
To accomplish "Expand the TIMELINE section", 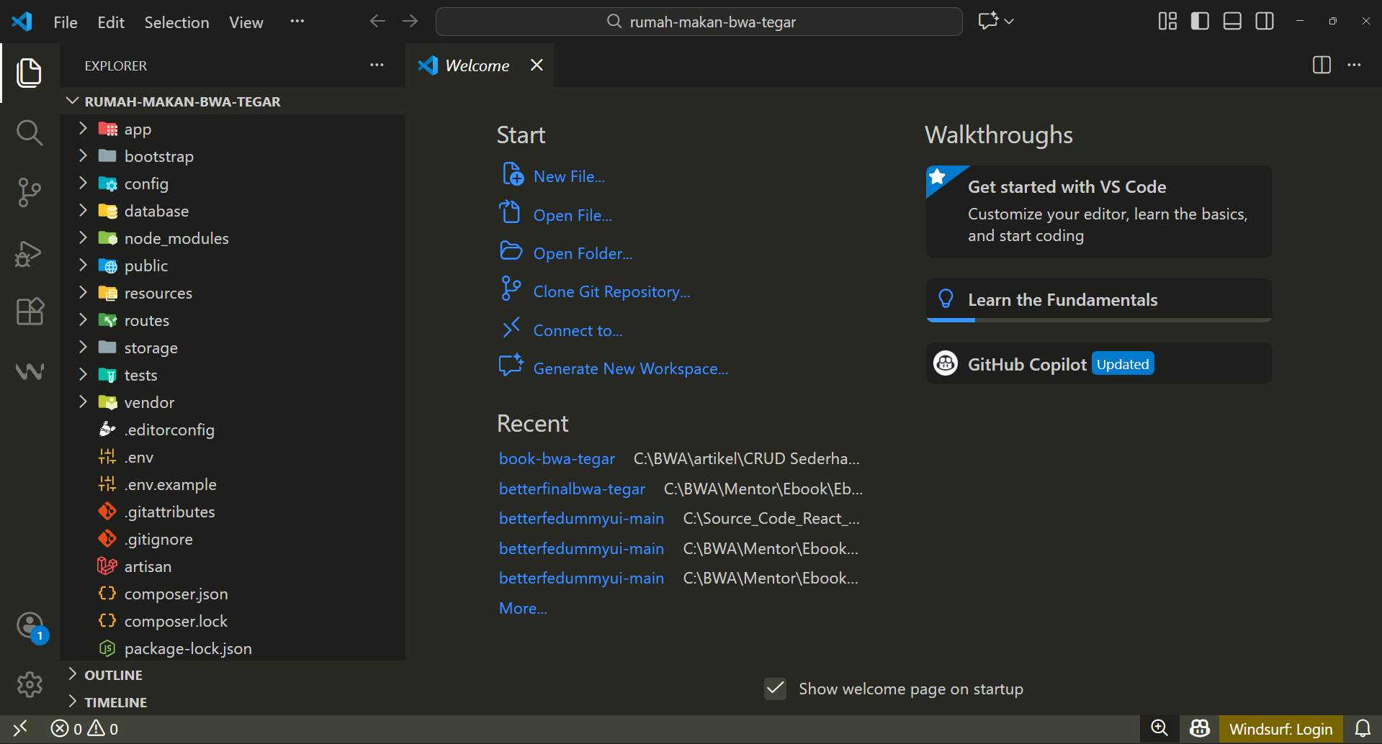I will click(115, 702).
